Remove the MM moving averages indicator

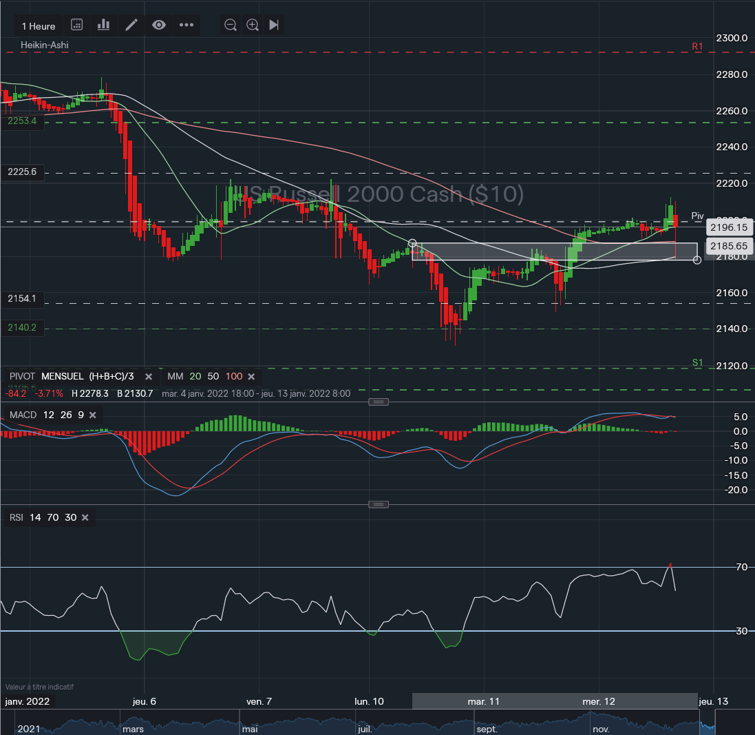251,376
